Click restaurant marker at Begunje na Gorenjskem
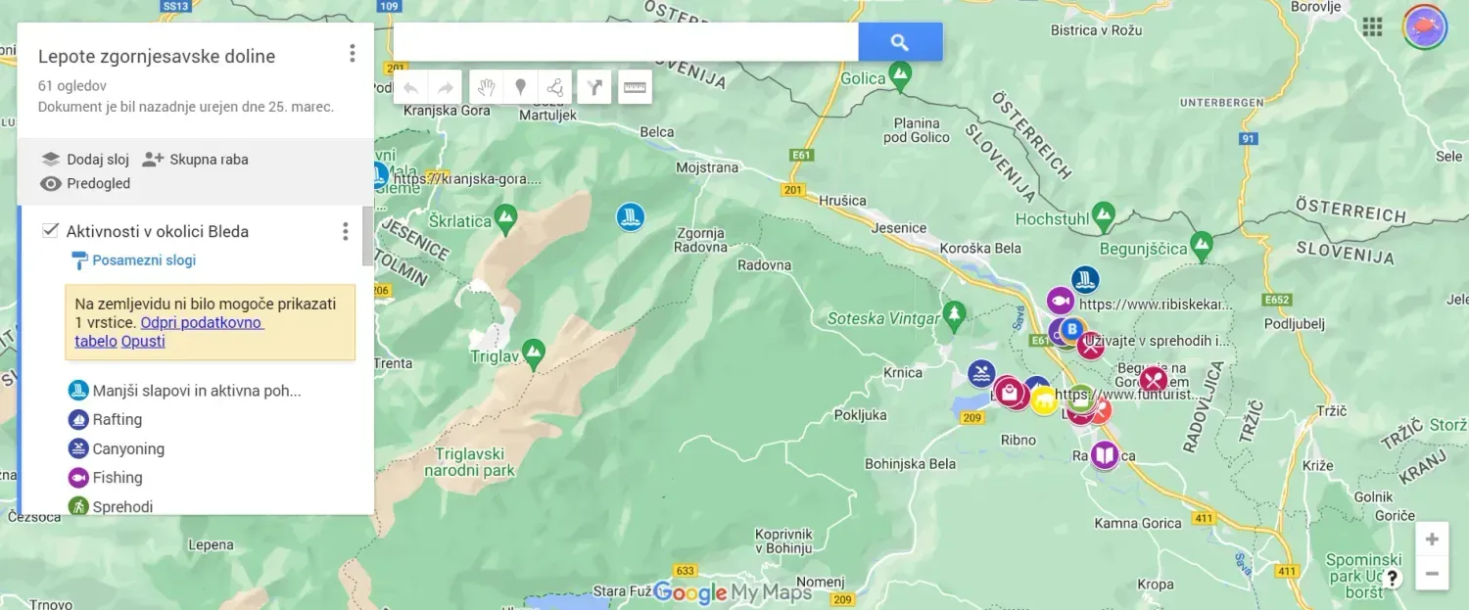The width and height of the screenshot is (1469, 610). pos(1154,379)
